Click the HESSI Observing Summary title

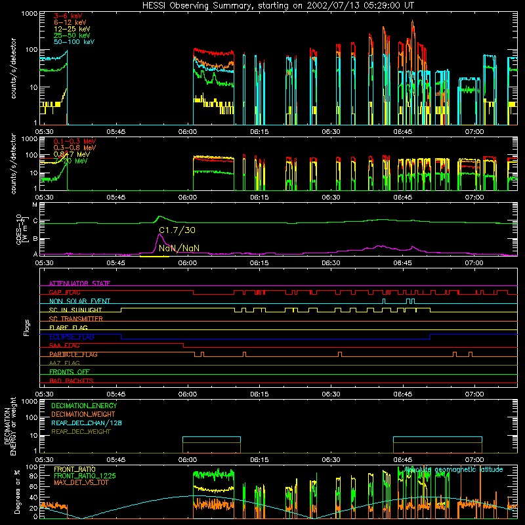click(278, 5)
